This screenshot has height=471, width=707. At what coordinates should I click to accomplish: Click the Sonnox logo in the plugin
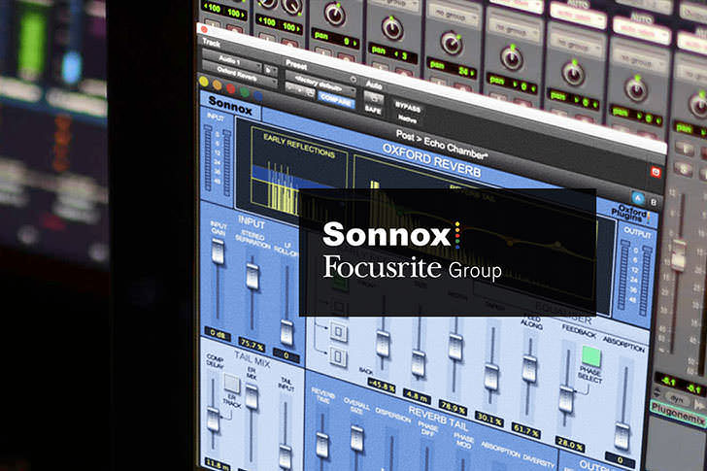(231, 111)
